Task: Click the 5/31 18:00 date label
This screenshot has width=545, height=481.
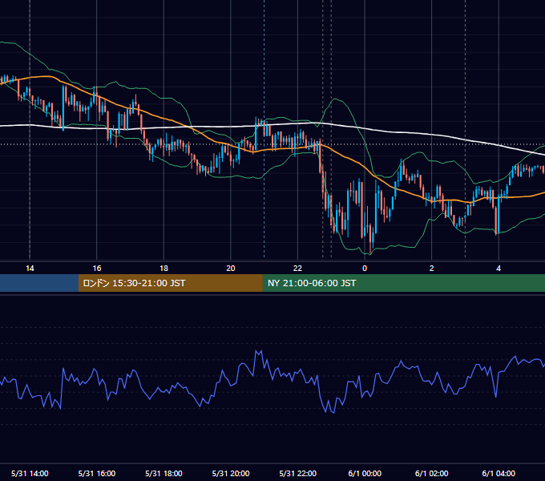Action: [163, 473]
